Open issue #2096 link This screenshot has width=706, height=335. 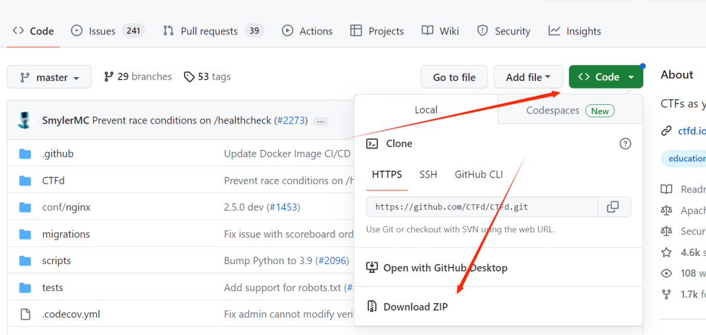[332, 261]
